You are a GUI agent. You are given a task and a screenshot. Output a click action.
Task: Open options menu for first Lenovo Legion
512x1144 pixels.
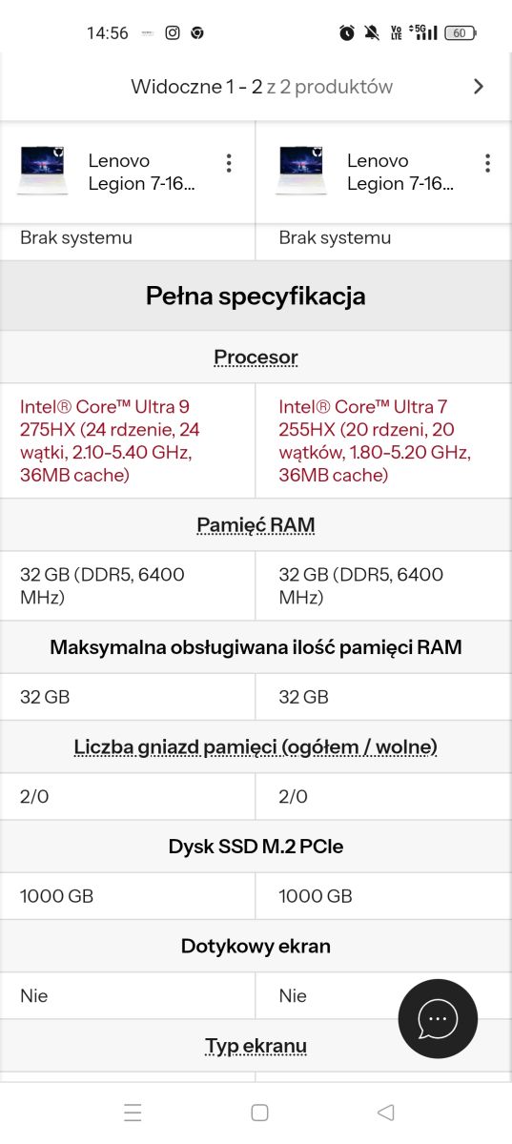(229, 163)
